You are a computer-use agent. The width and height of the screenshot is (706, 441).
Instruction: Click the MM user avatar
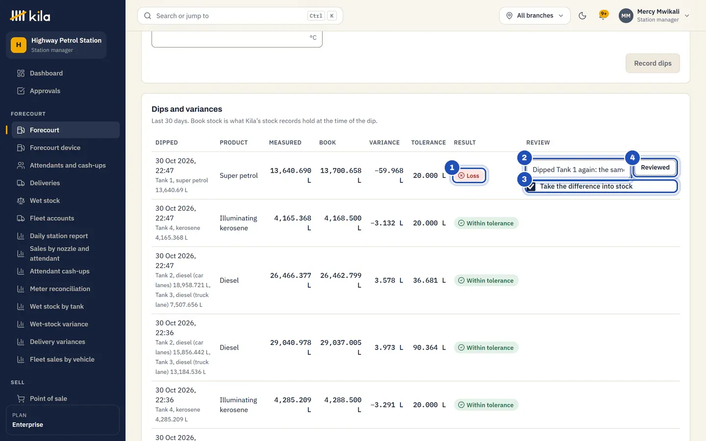tap(626, 16)
